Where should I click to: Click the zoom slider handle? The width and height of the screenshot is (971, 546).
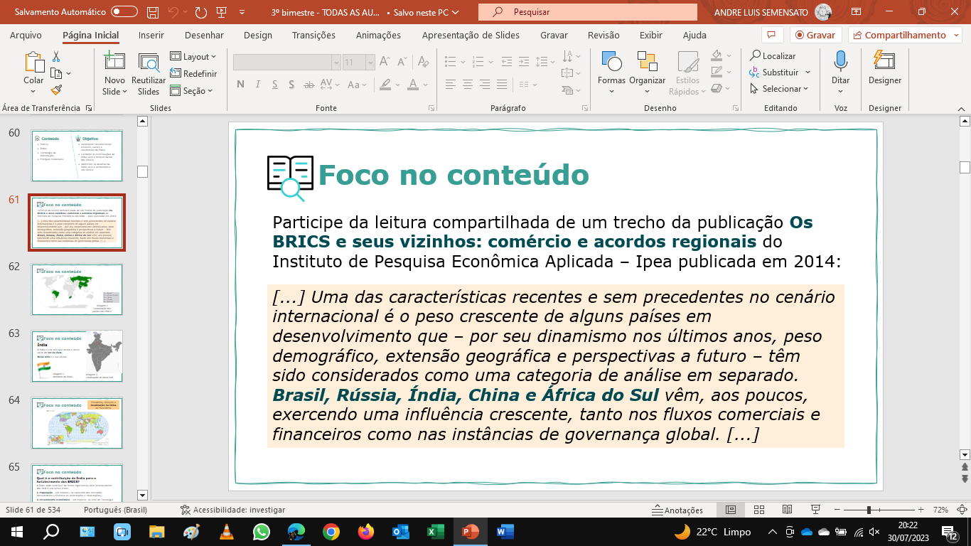coord(869,510)
